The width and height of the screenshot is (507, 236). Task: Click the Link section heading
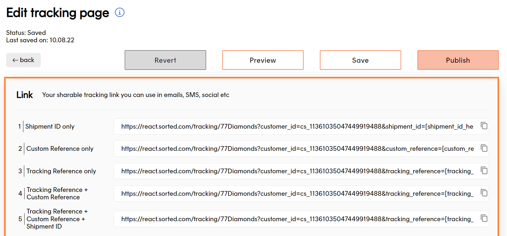25,95
